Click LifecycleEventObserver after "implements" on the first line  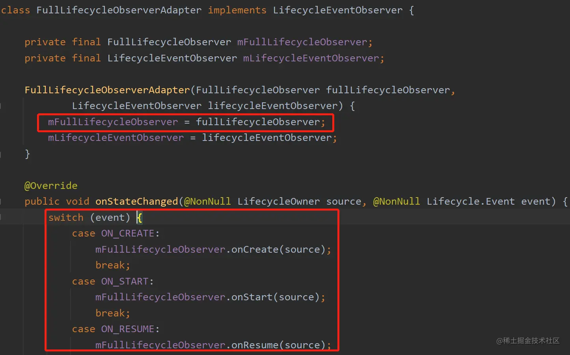338,10
